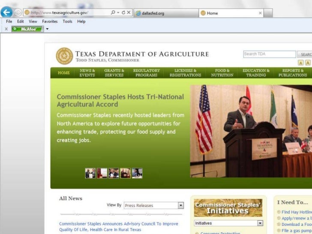Close the McAfee toolbar with the X

tap(6, 29)
